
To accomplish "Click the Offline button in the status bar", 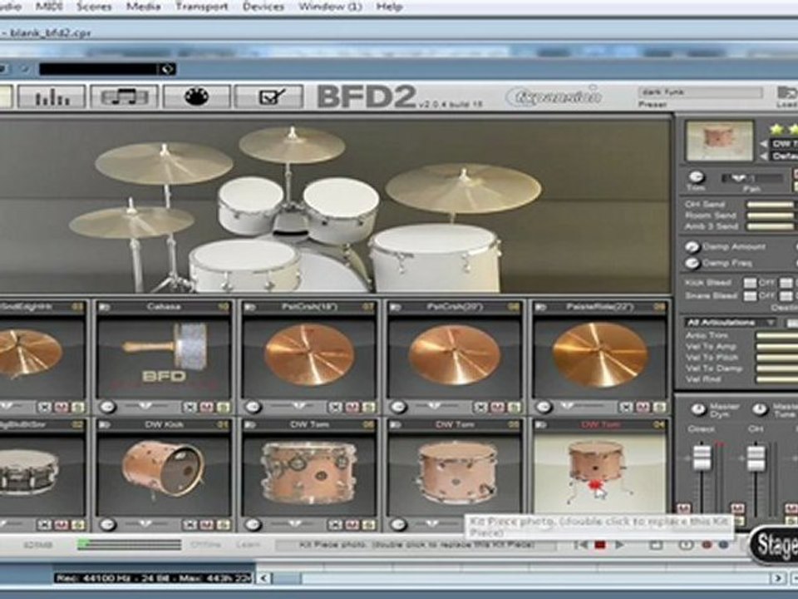I will click(x=205, y=544).
